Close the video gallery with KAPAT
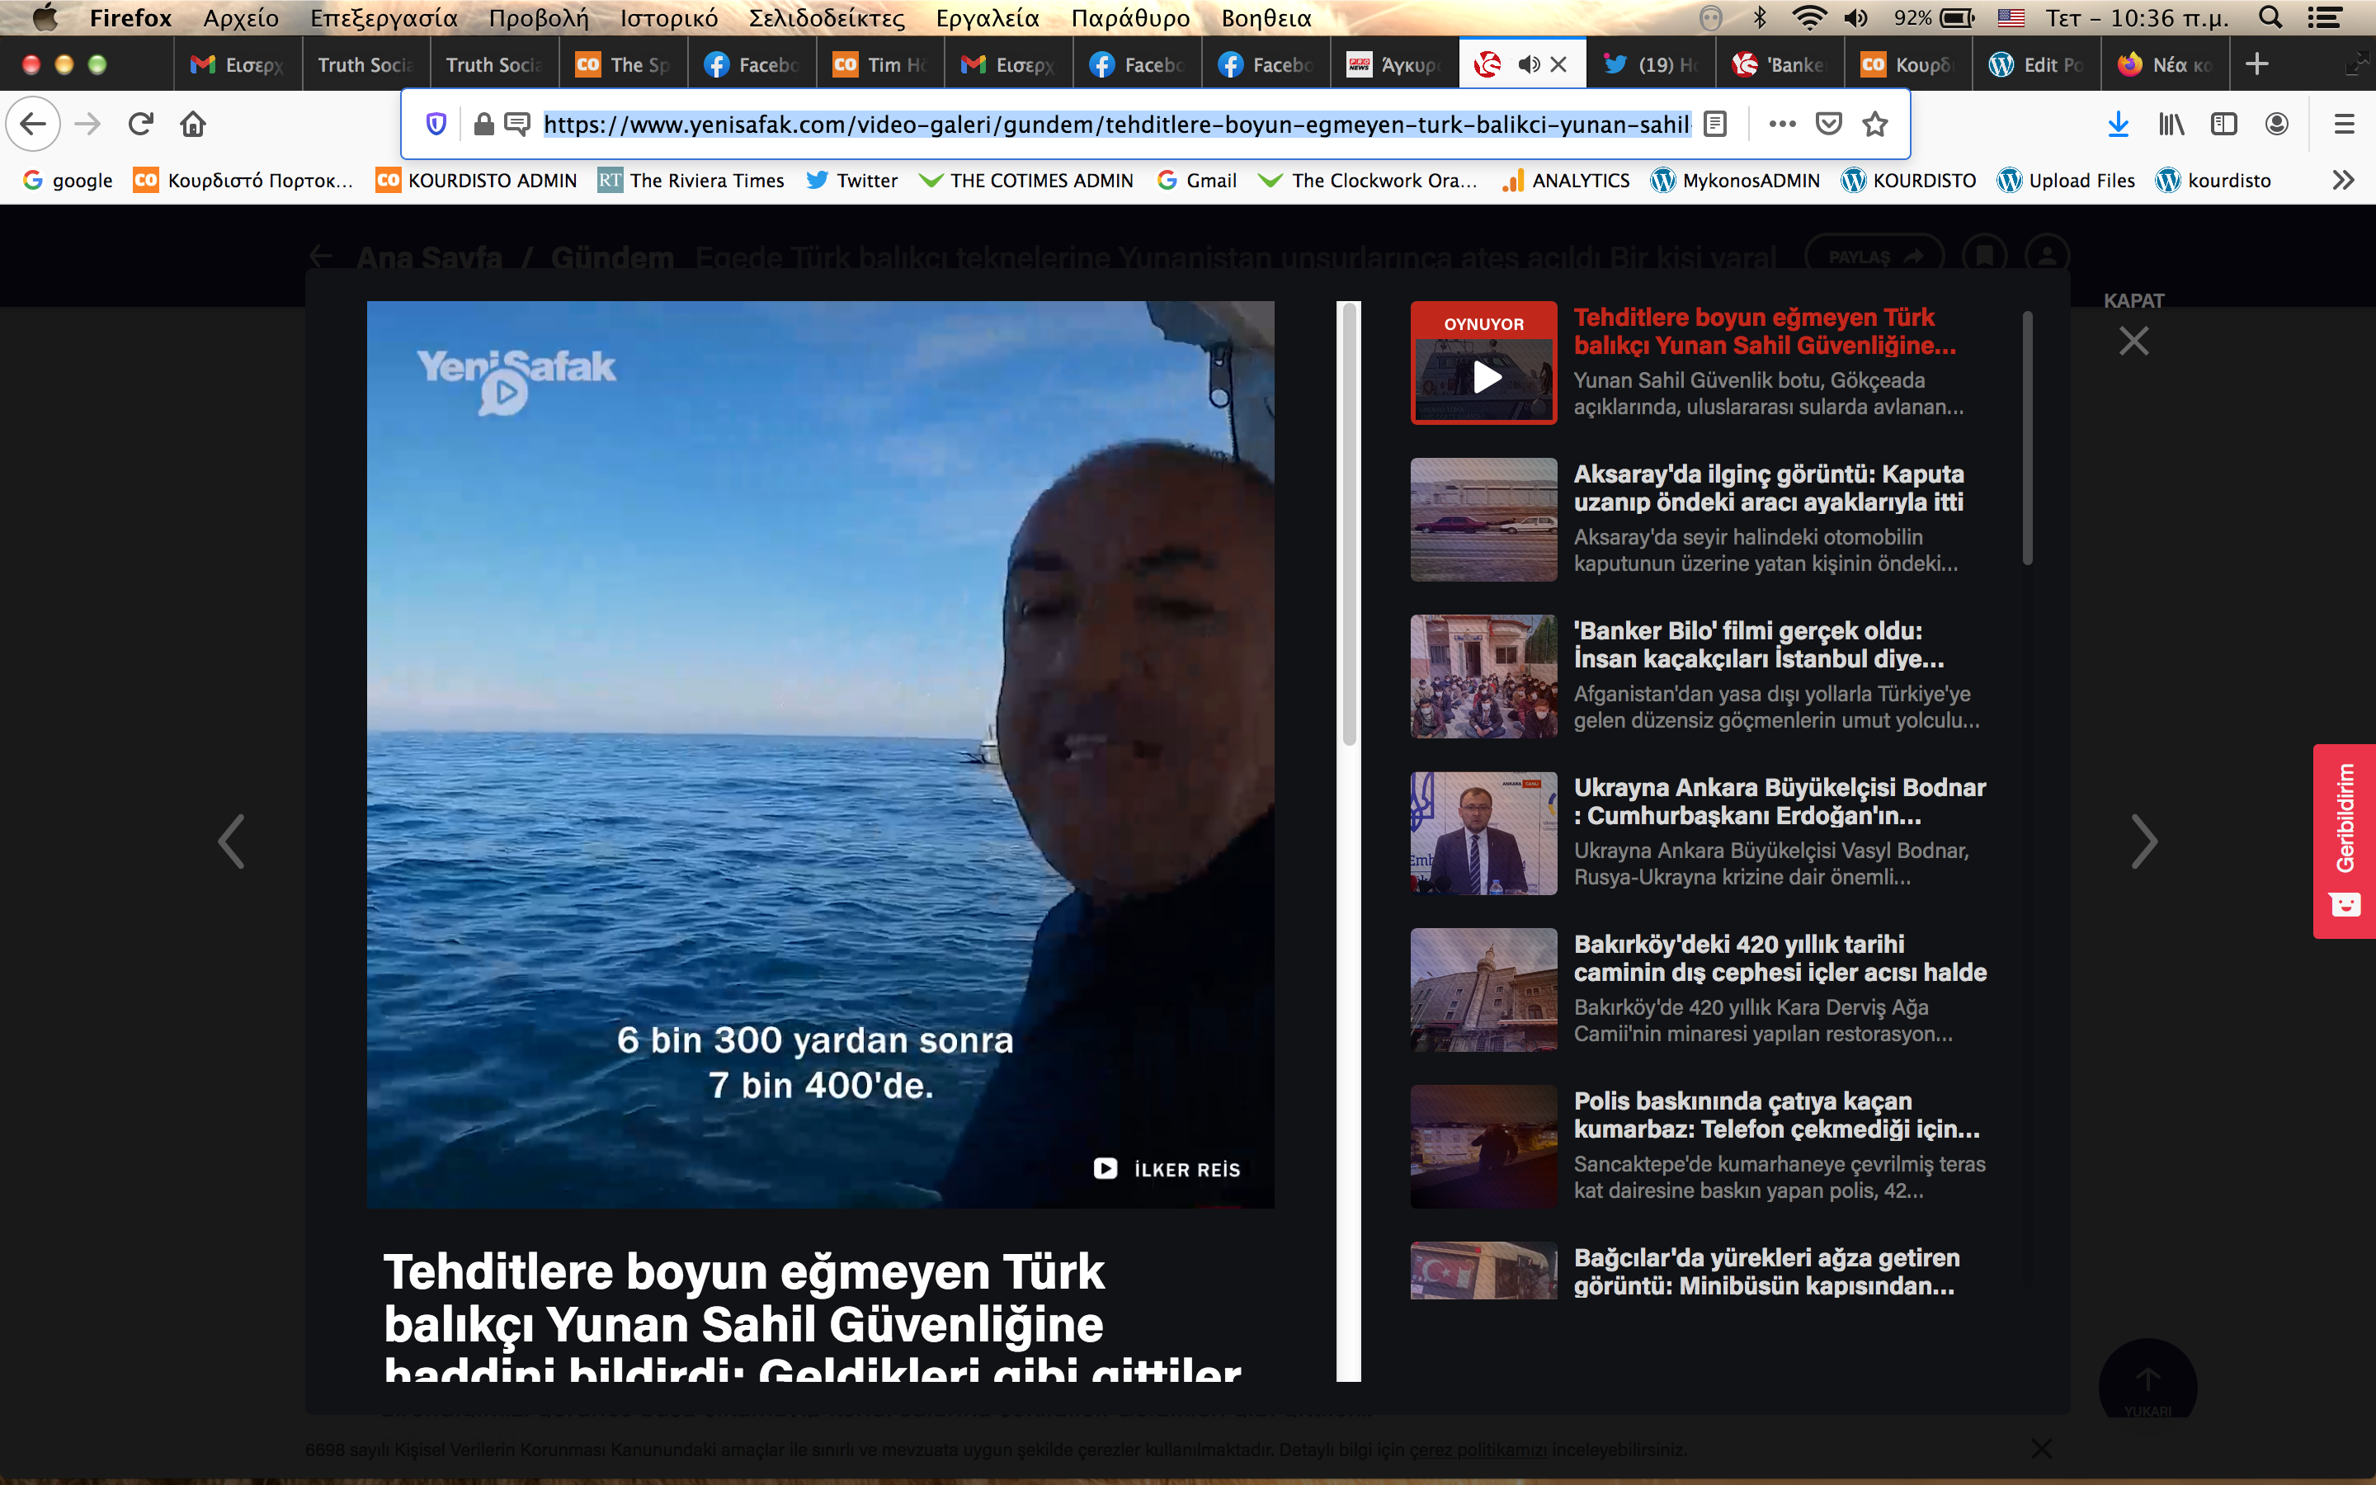This screenshot has width=2376, height=1485. pos(2133,328)
